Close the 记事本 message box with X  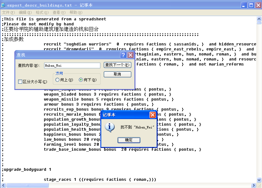point(153,115)
